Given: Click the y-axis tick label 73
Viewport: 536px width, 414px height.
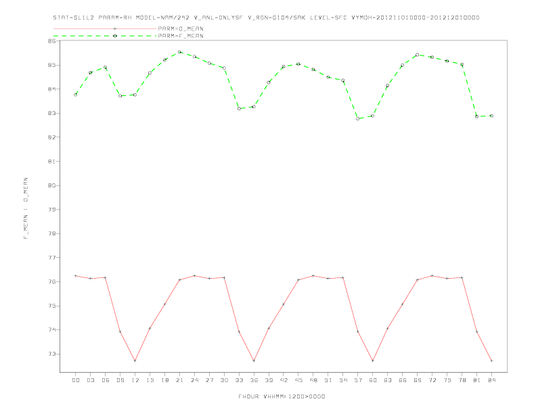Looking at the screenshot, I should point(52,354).
